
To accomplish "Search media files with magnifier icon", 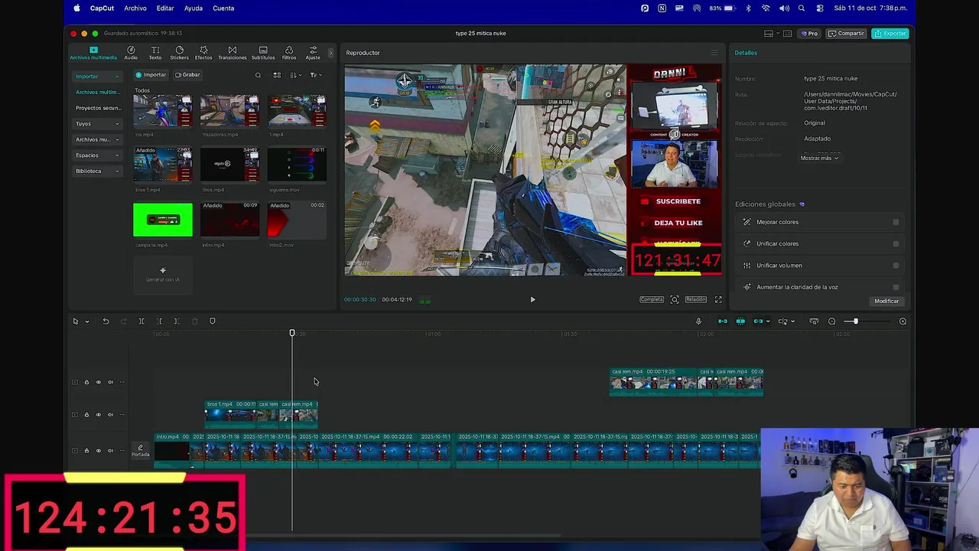I will (x=258, y=75).
